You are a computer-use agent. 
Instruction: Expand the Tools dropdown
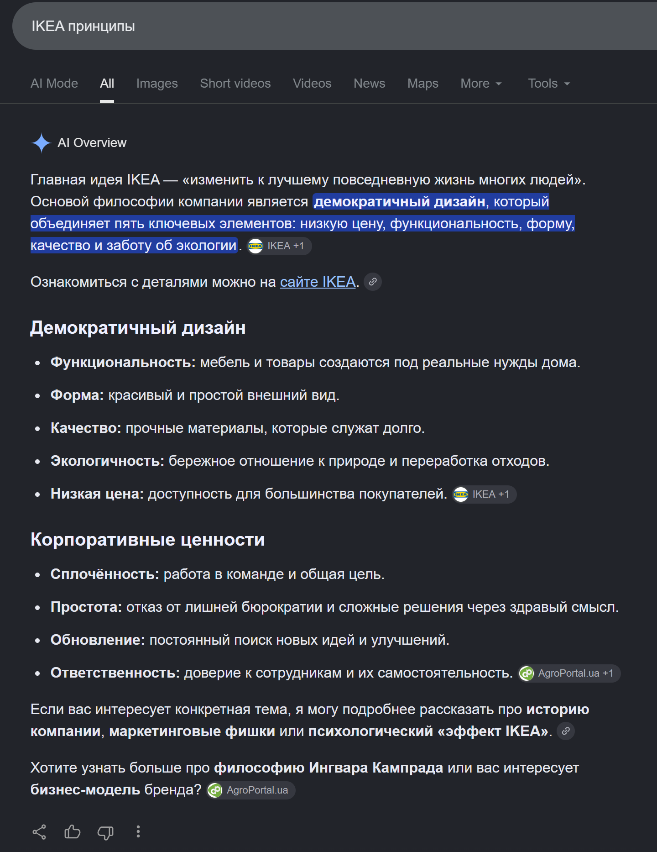click(549, 84)
